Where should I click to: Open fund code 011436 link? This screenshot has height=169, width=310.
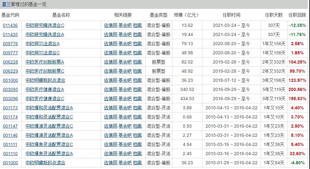tap(10, 26)
